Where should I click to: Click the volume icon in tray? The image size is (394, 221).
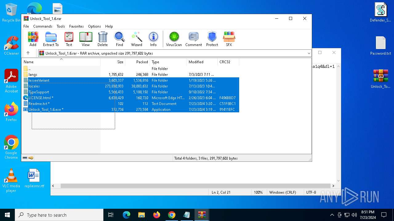click(x=354, y=215)
